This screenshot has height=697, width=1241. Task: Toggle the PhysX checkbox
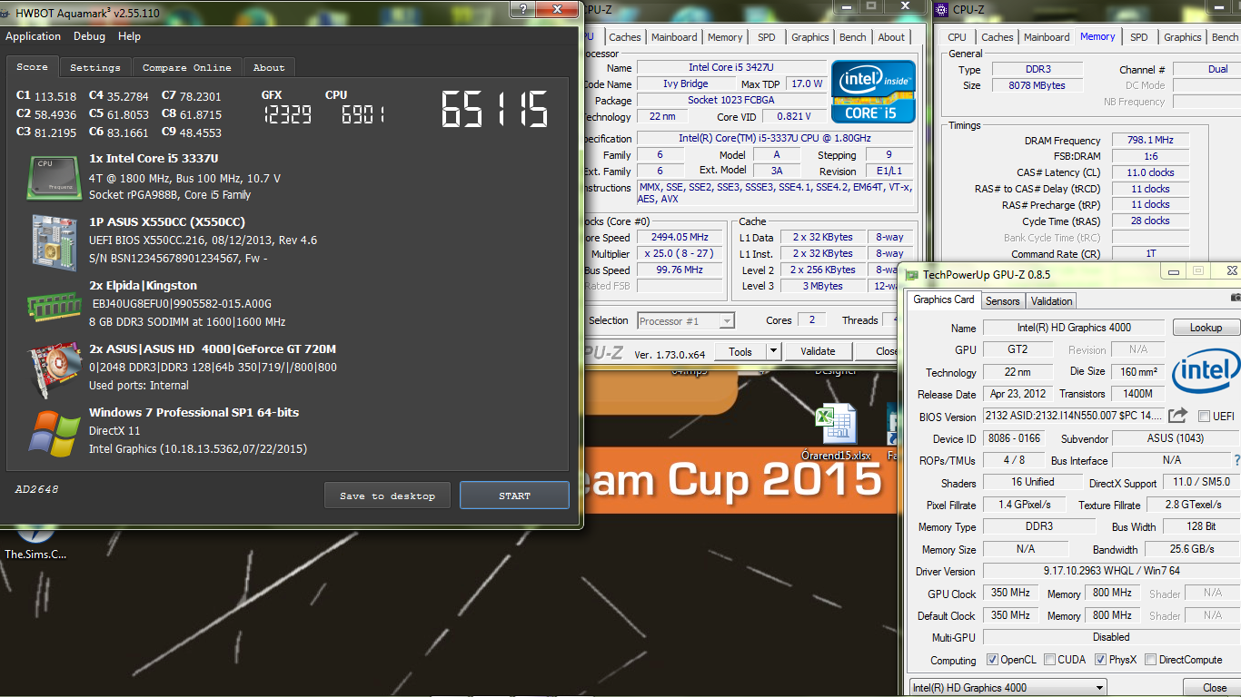tap(1100, 660)
